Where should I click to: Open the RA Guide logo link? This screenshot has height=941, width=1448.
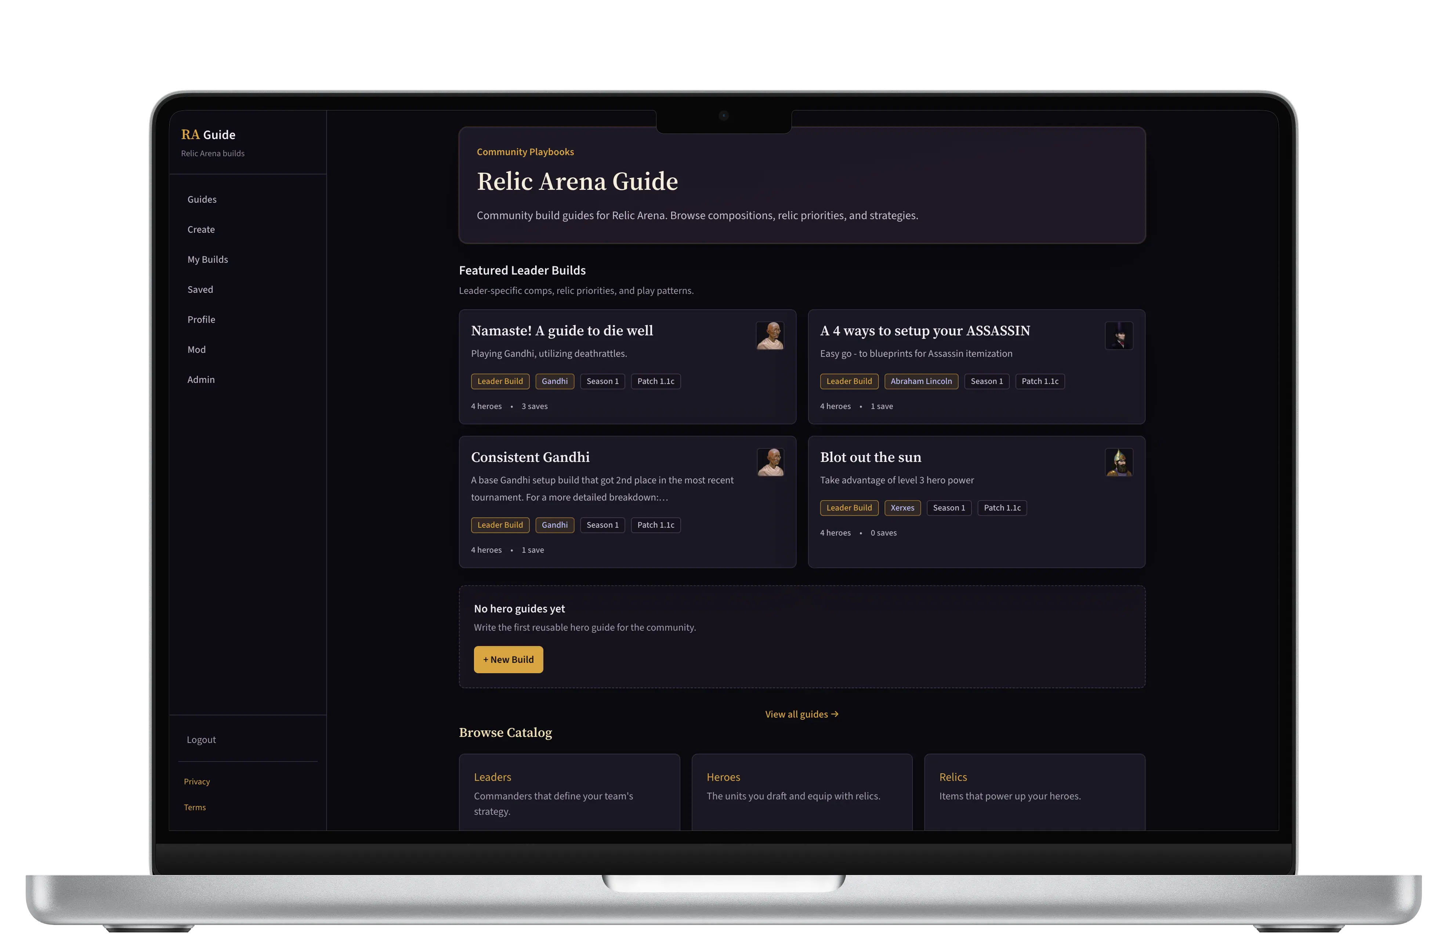[x=208, y=134]
